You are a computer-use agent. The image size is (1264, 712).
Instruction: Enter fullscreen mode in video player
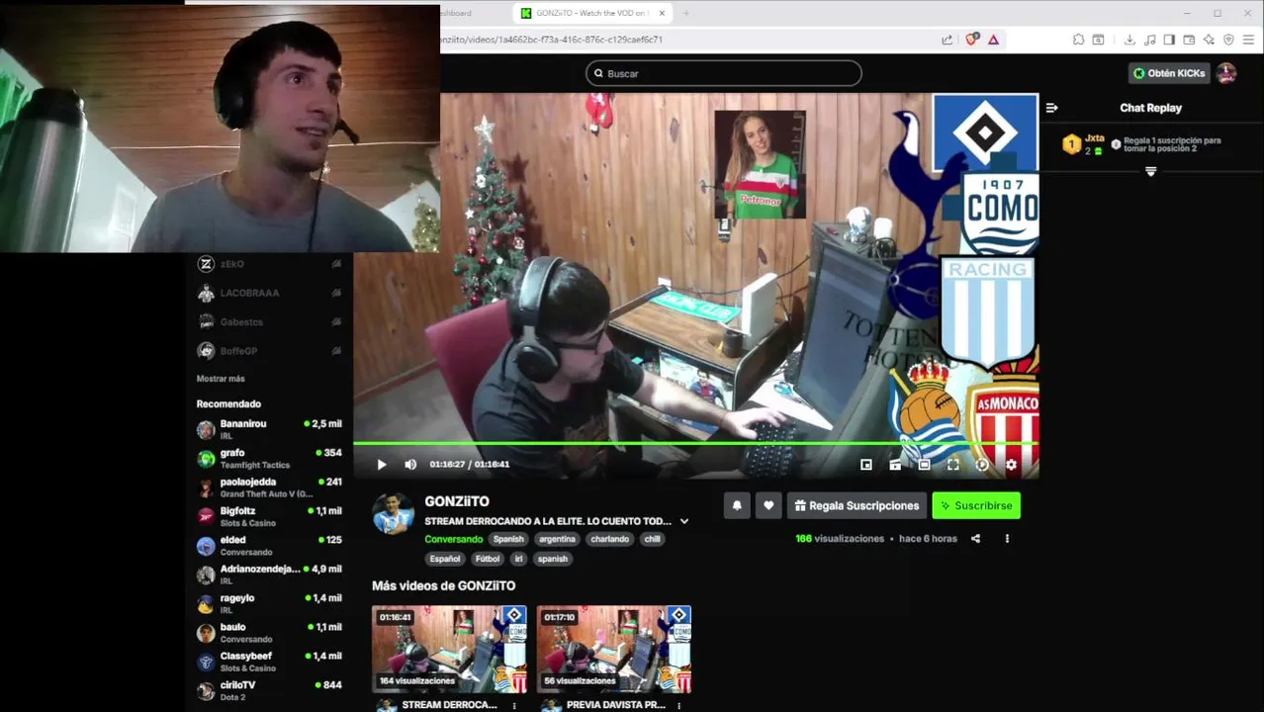953,465
